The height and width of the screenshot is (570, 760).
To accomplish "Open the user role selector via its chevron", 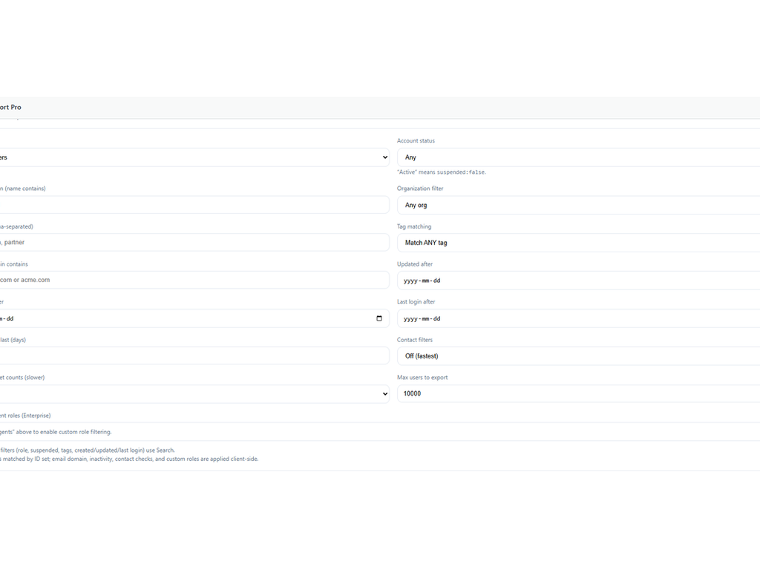I will 384,157.
